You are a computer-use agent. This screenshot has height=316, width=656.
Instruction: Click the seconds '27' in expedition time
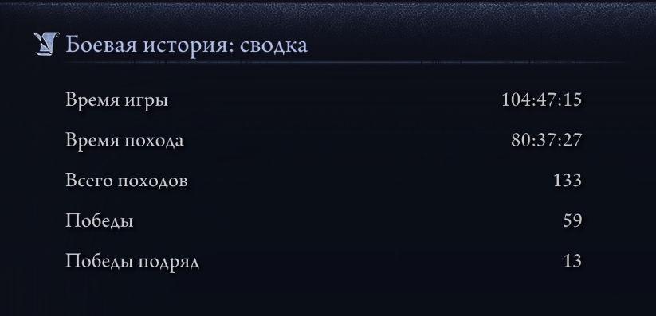[572, 140]
